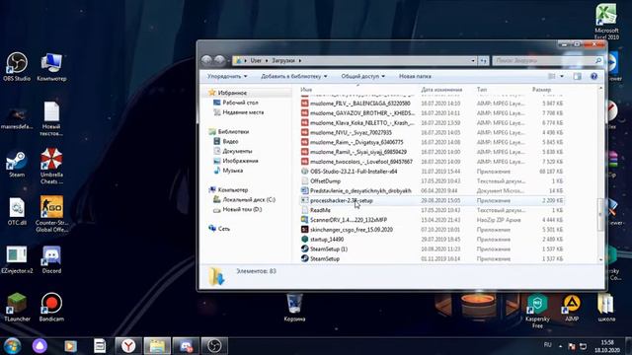Select Сеть in navigation pane
The height and width of the screenshot is (355, 632).
[x=224, y=229]
